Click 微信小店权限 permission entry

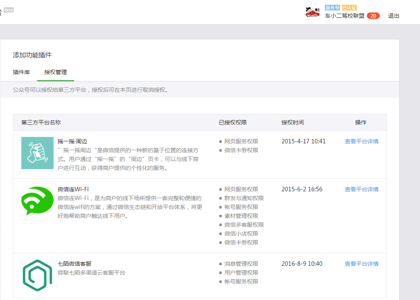pyautogui.click(x=241, y=234)
